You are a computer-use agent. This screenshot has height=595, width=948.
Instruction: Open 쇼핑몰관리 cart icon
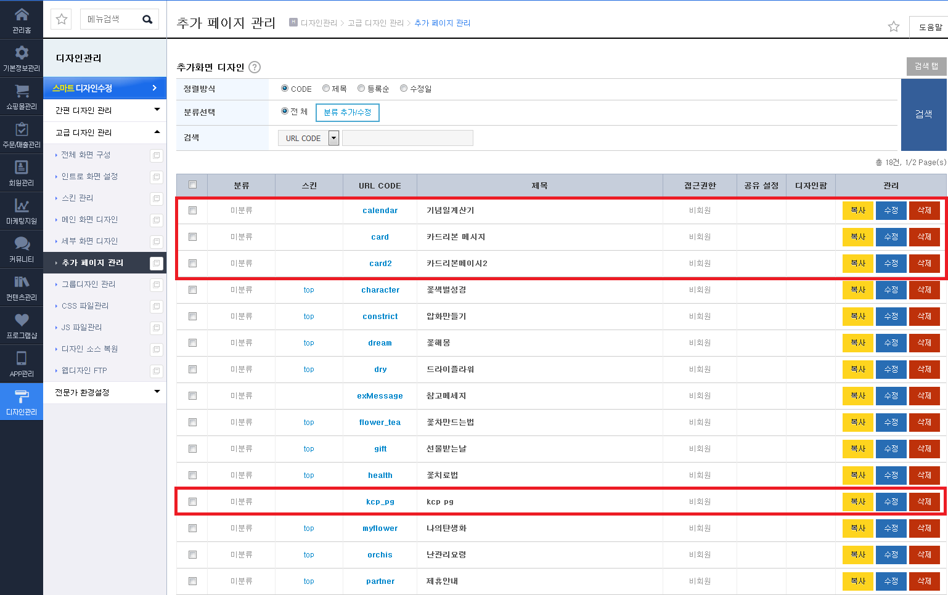tap(22, 91)
